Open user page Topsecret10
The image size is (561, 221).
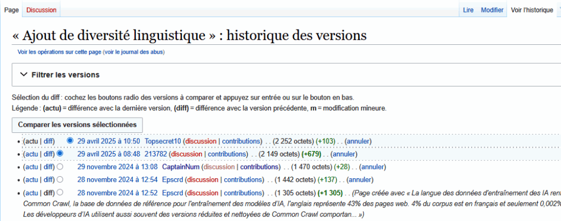163,141
